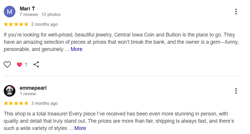Click the emmepearl reviewer name
Image resolution: width=250 pixels, height=134 pixels.
pos(33,88)
